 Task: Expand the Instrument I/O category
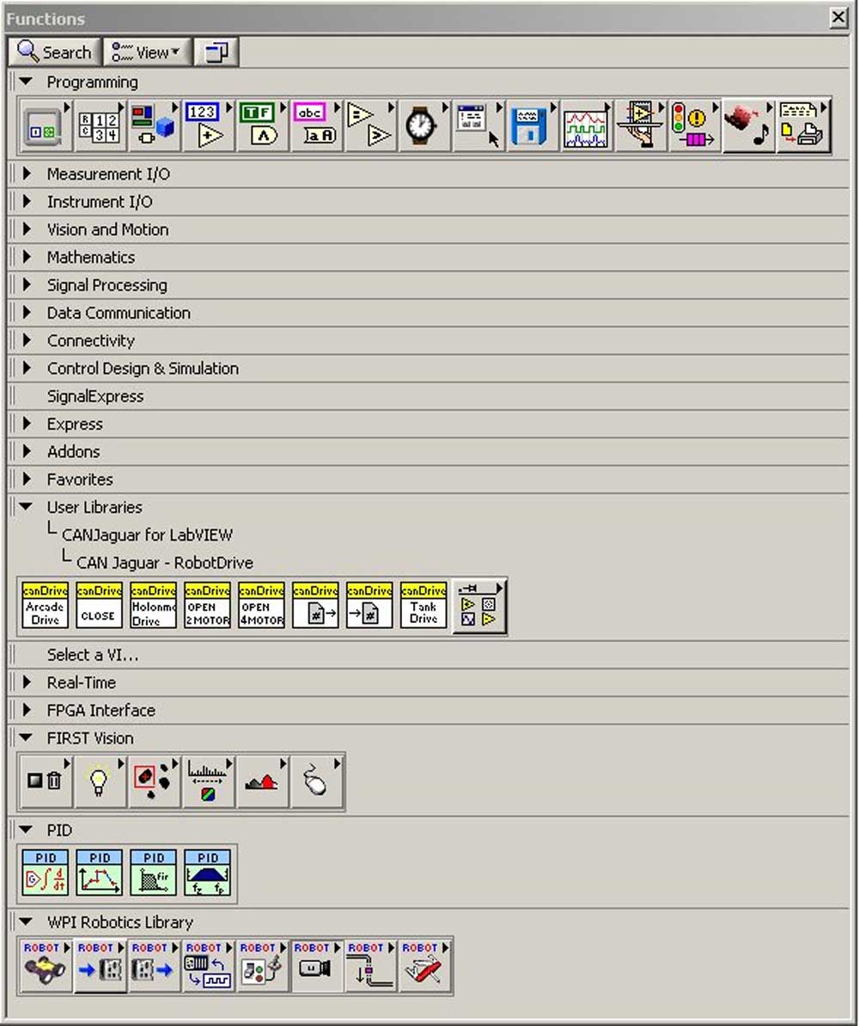tap(26, 201)
